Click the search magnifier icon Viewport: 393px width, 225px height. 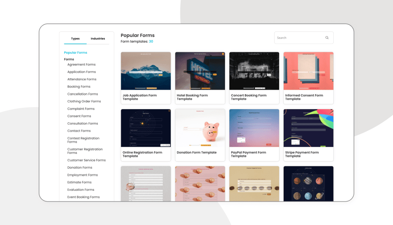327,38
